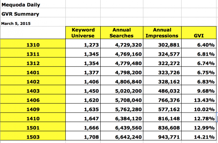Screen dimensions: 218x143
Task: Click the cell showing 4,769,160
Action: pos(122,53)
